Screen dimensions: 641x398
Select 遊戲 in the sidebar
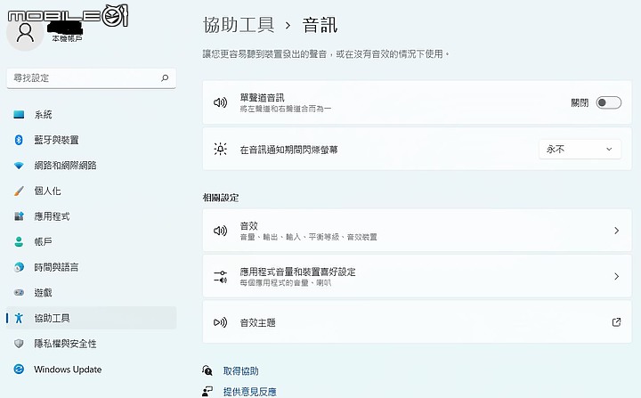[91, 292]
